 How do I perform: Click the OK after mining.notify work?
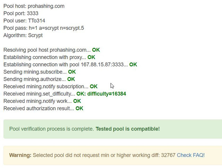point(77,101)
